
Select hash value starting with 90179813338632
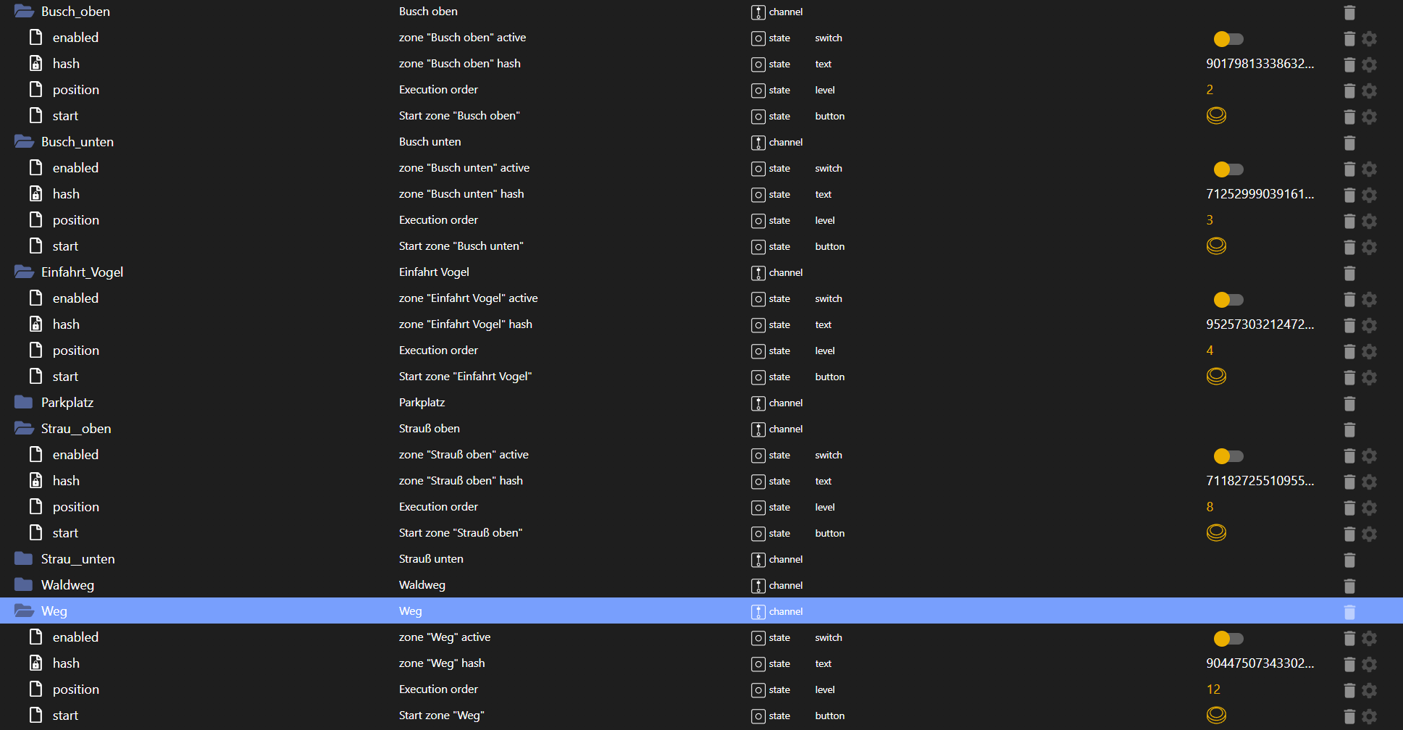[1260, 64]
